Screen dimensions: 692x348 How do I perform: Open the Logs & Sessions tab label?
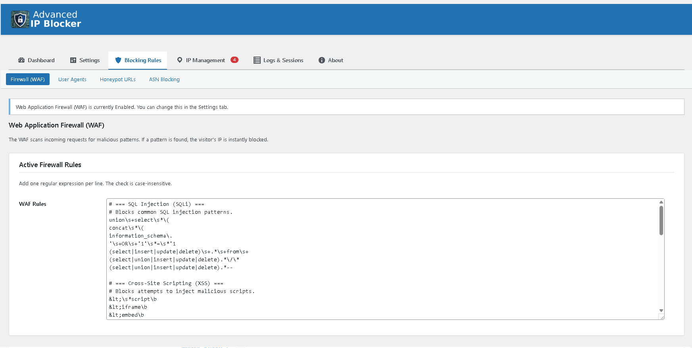pyautogui.click(x=283, y=61)
